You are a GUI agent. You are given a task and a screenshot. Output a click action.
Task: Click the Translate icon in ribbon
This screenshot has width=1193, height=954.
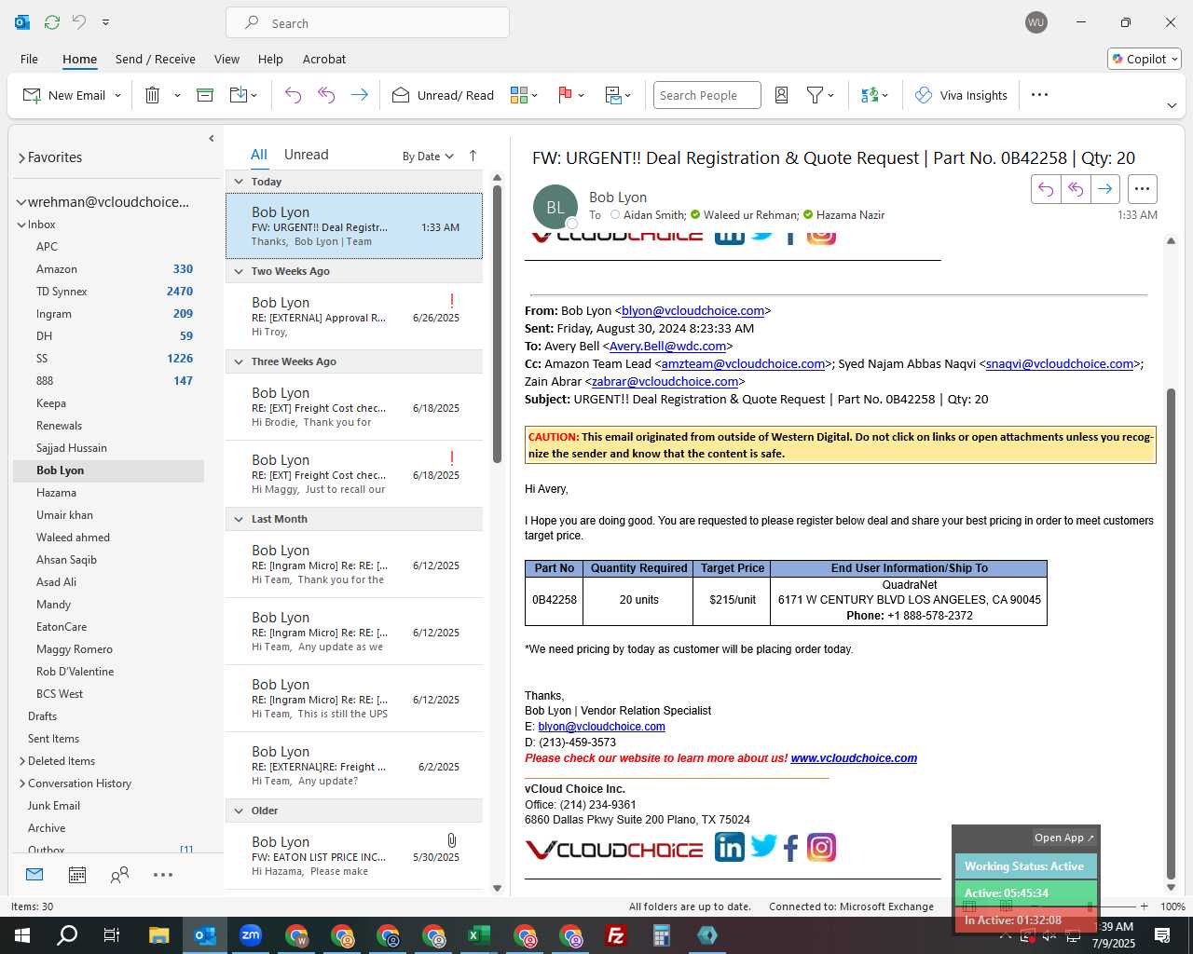click(x=870, y=95)
